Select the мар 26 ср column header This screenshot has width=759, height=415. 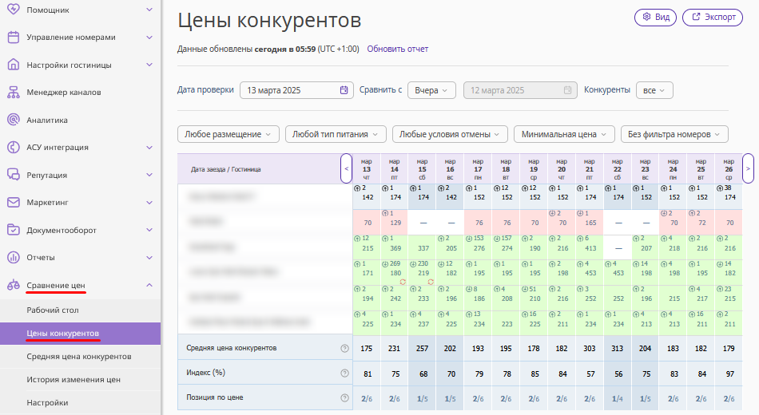point(729,169)
